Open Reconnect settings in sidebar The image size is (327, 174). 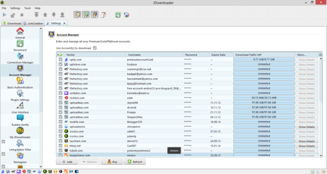click(x=20, y=46)
